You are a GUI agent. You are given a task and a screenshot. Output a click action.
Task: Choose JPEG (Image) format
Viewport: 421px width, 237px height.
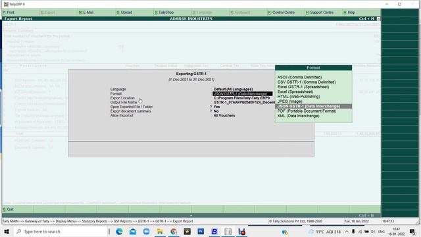point(289,101)
